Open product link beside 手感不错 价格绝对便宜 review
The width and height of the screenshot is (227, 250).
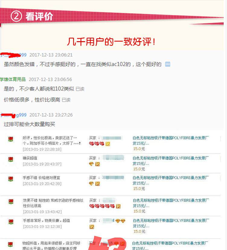pyautogui.click(x=171, y=180)
